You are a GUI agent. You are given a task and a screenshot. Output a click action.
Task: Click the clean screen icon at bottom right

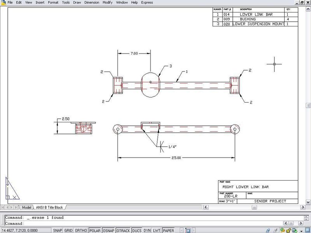pyautogui.click(x=307, y=230)
